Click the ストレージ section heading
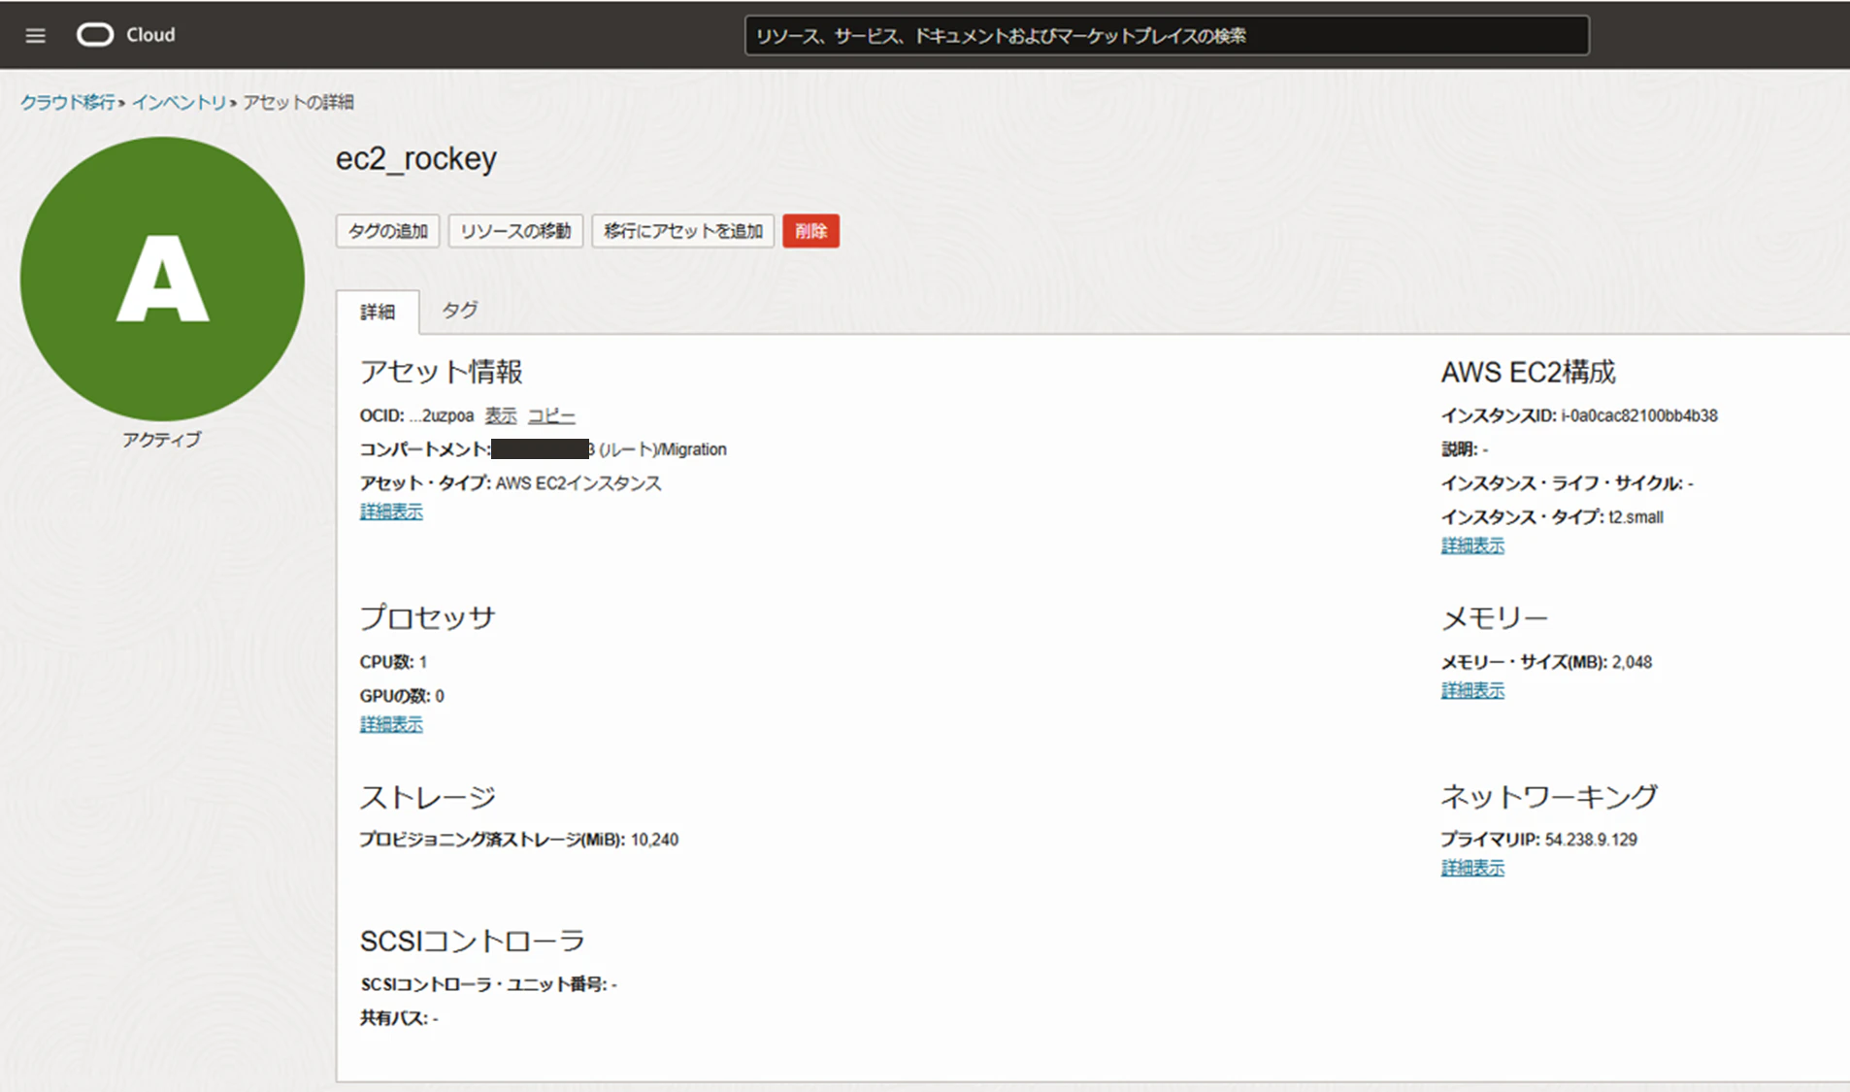Viewport: 1850px width, 1092px height. tap(428, 797)
